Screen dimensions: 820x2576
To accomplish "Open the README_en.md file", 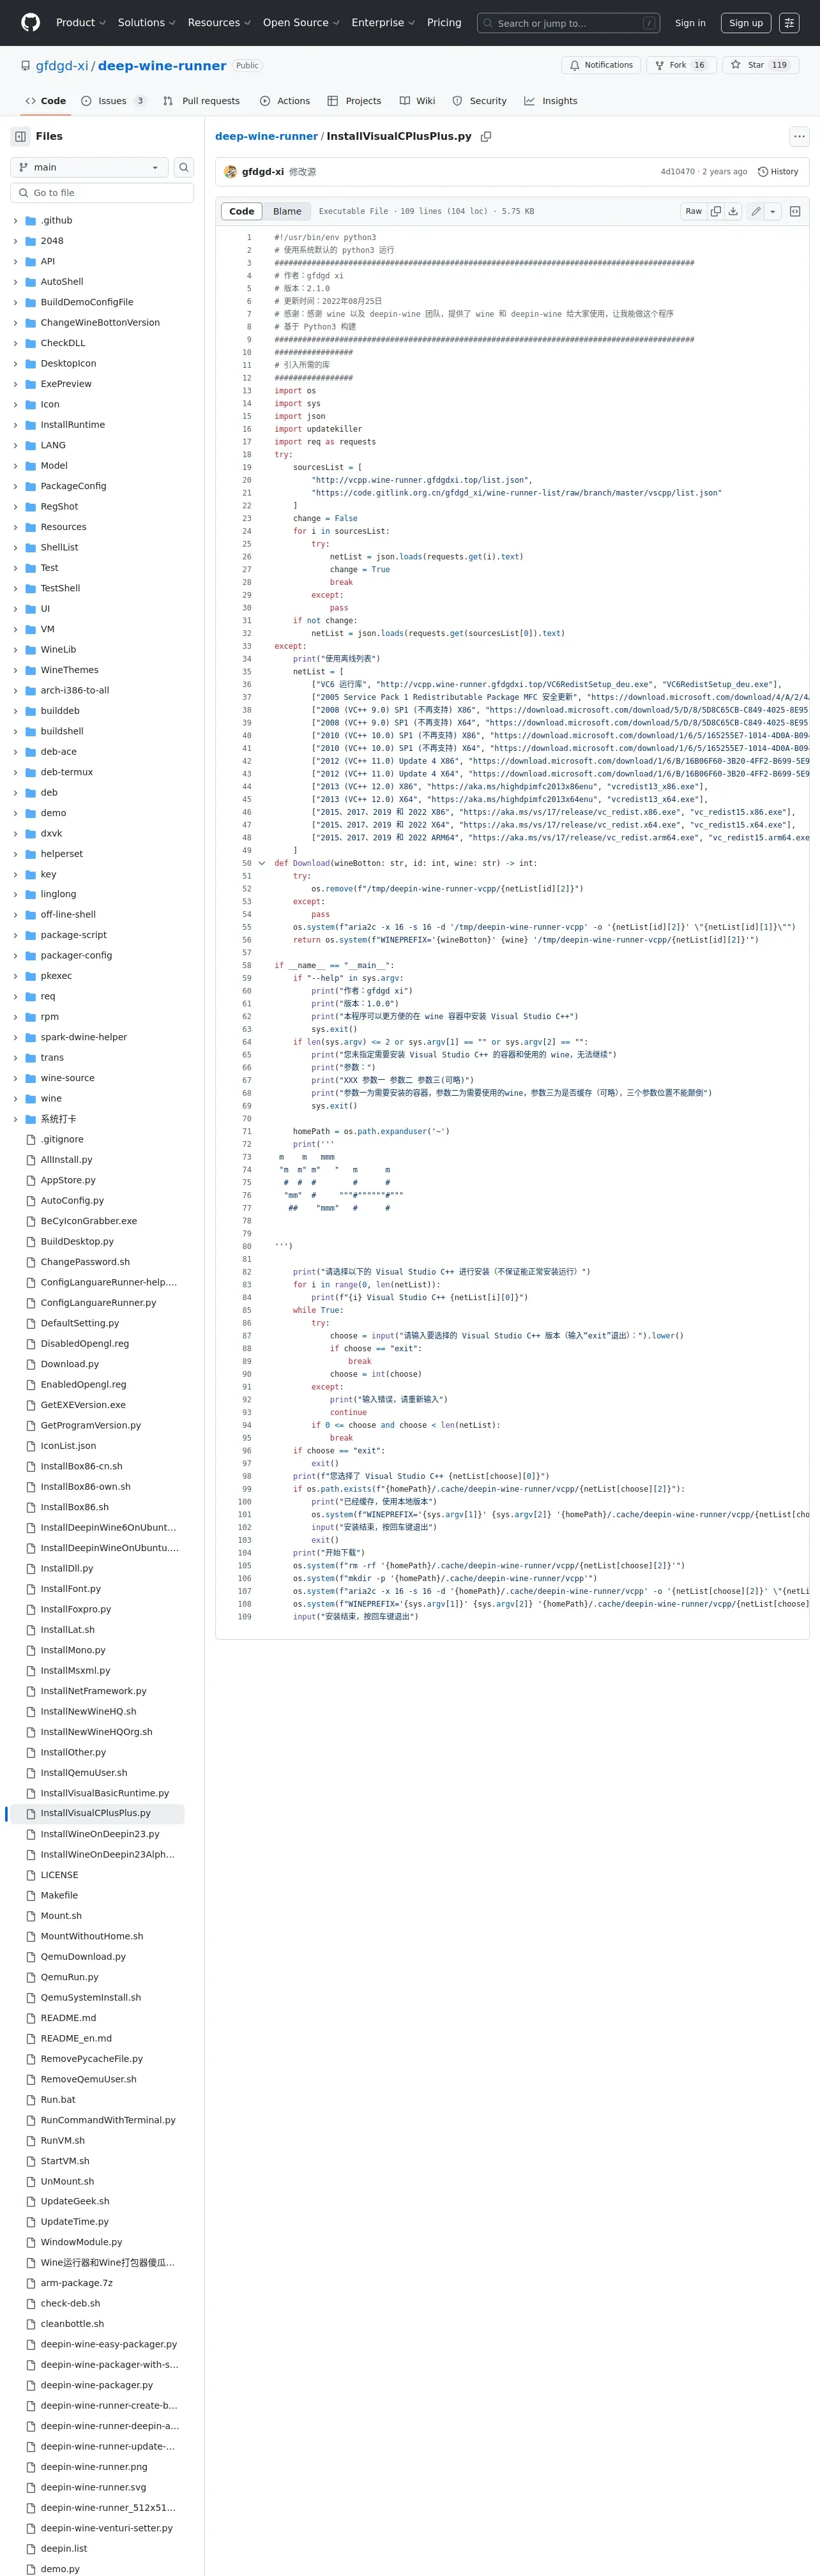I will point(76,2038).
